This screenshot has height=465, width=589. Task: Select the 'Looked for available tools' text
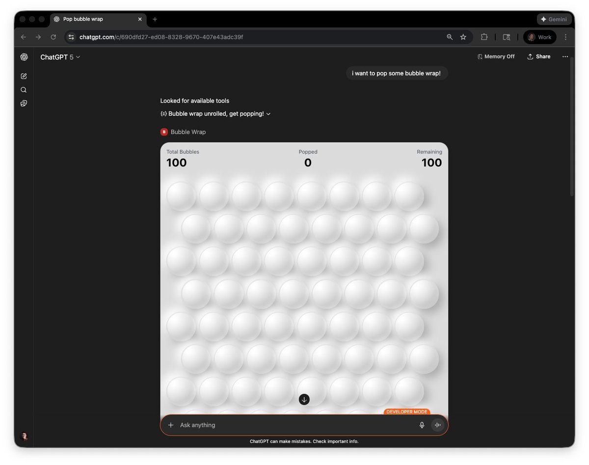tap(194, 101)
